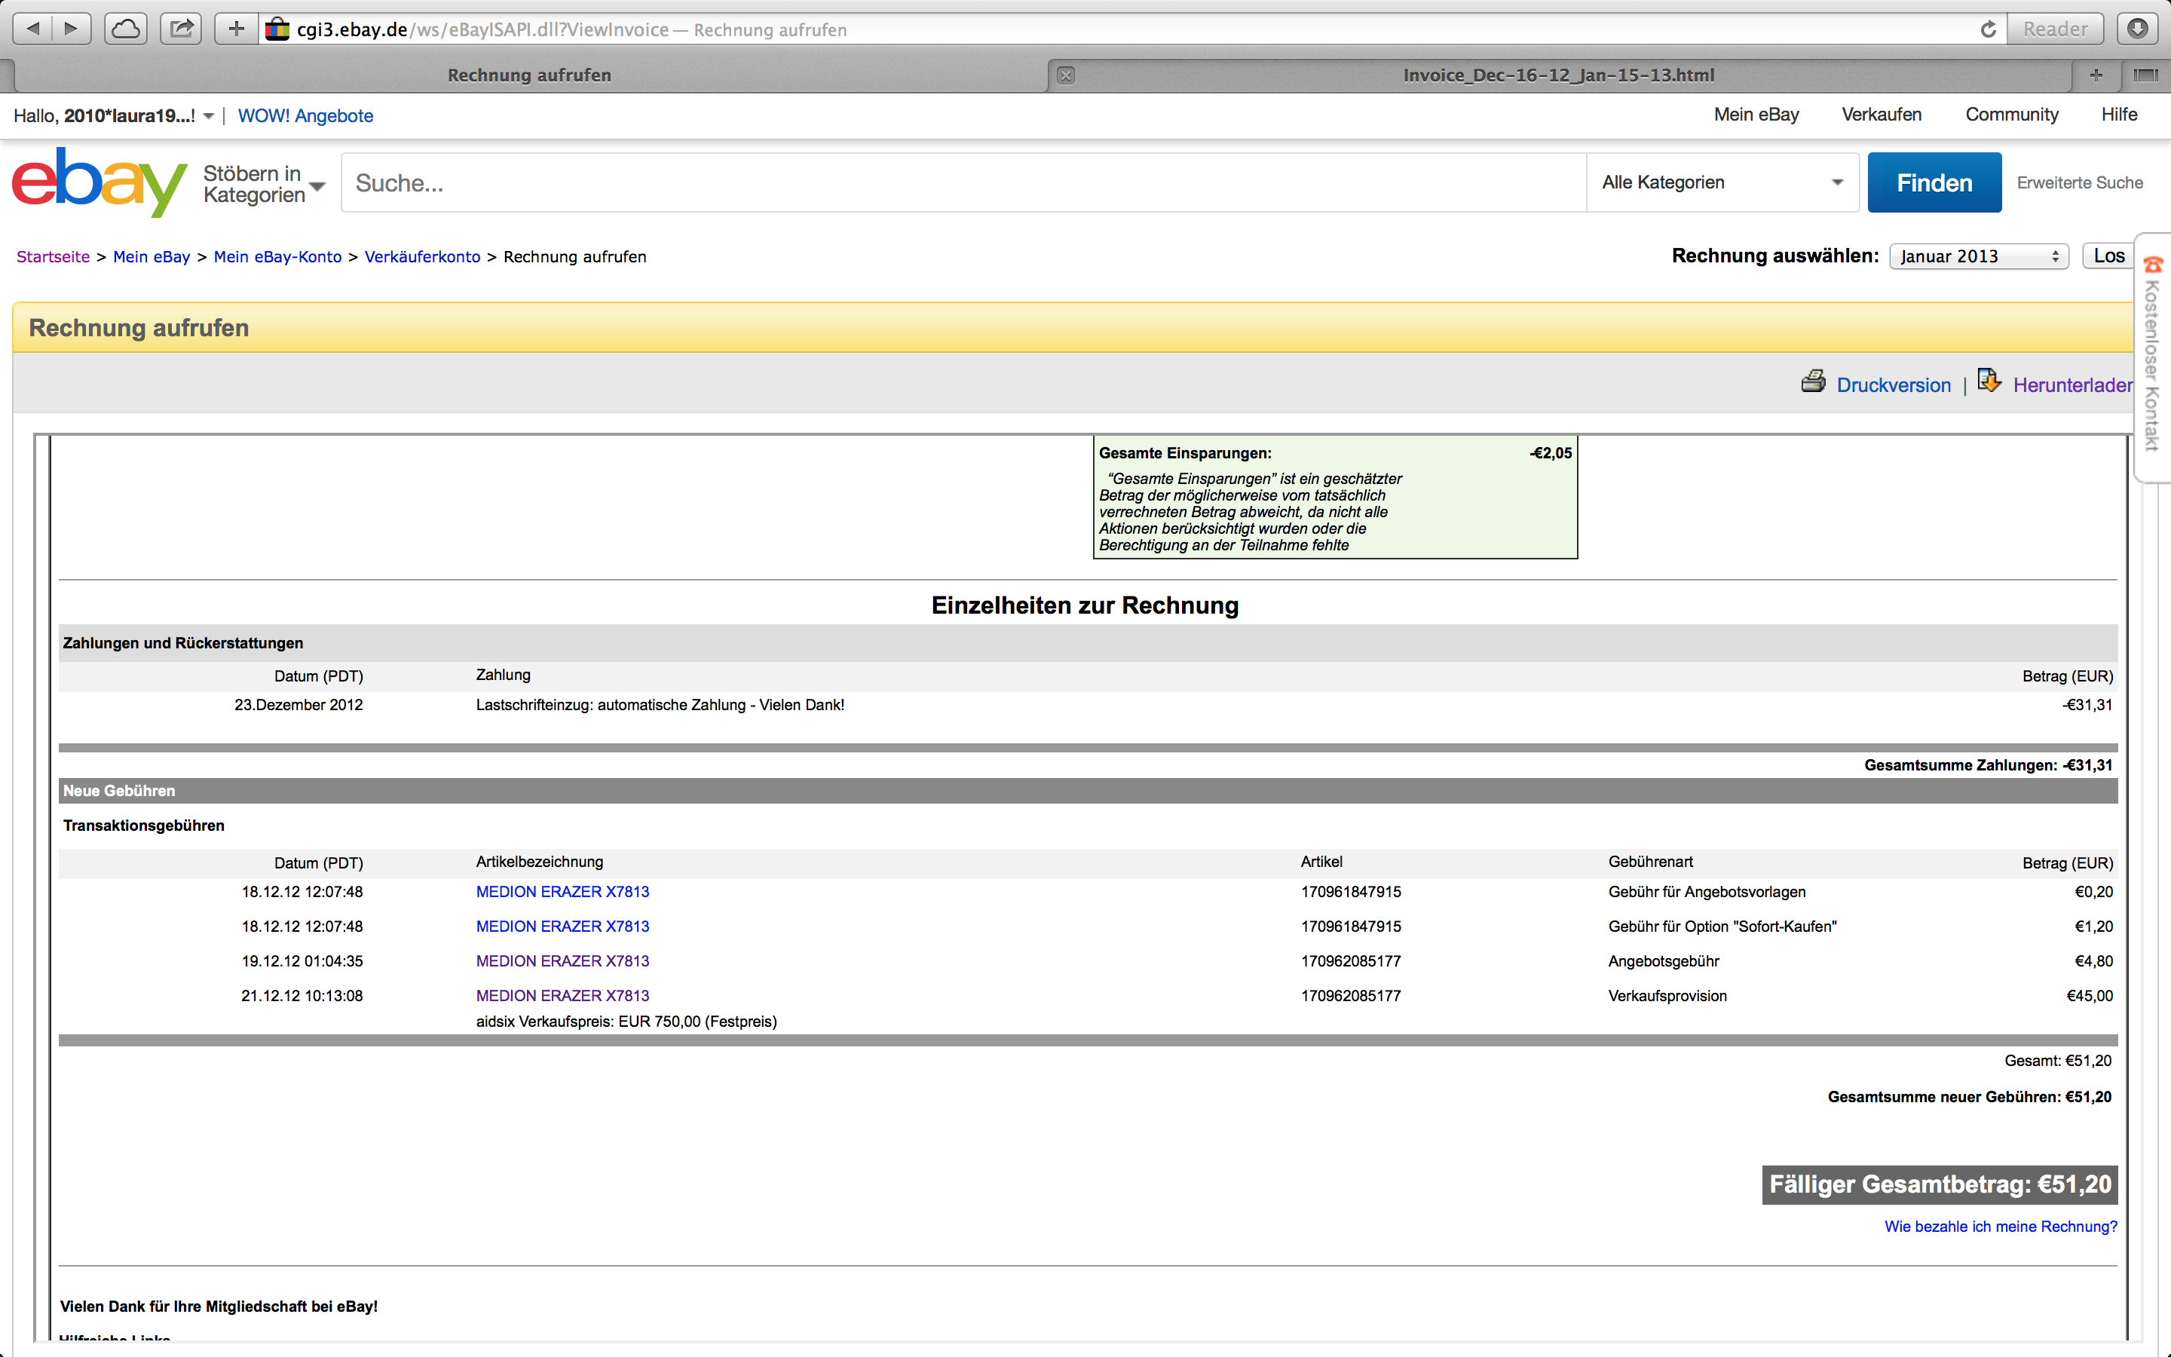Open Januar 2013 invoice selector

pos(1979,256)
